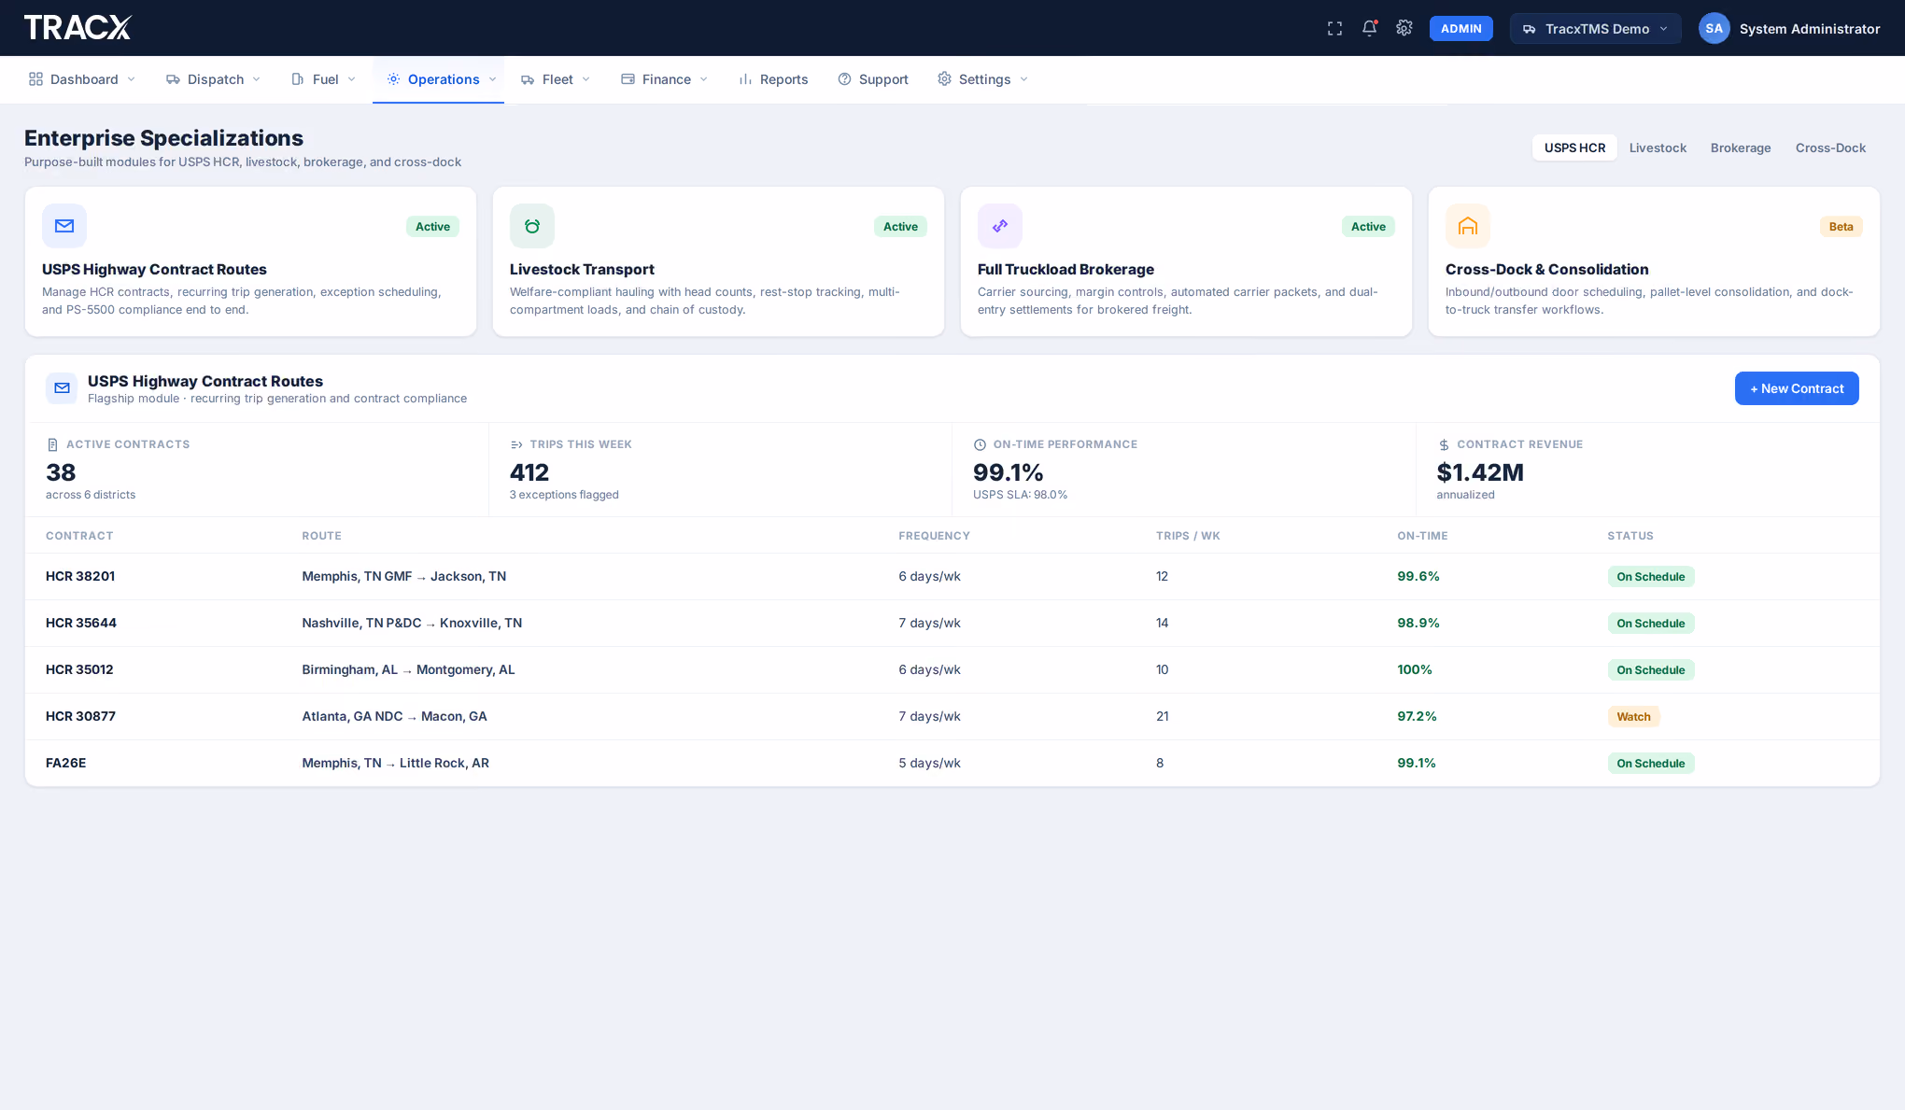The width and height of the screenshot is (1905, 1110).
Task: Click the Full Truckload Brokerage card icon
Action: [1000, 226]
